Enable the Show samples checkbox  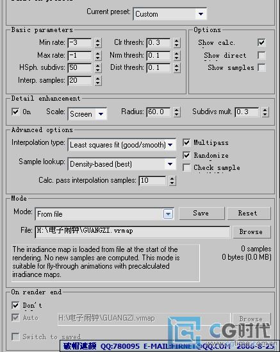261,67
